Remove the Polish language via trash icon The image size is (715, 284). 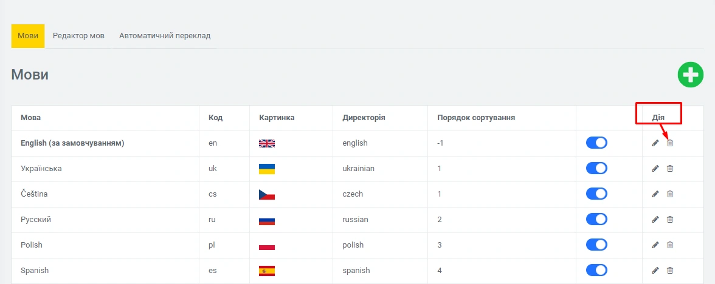click(x=670, y=245)
